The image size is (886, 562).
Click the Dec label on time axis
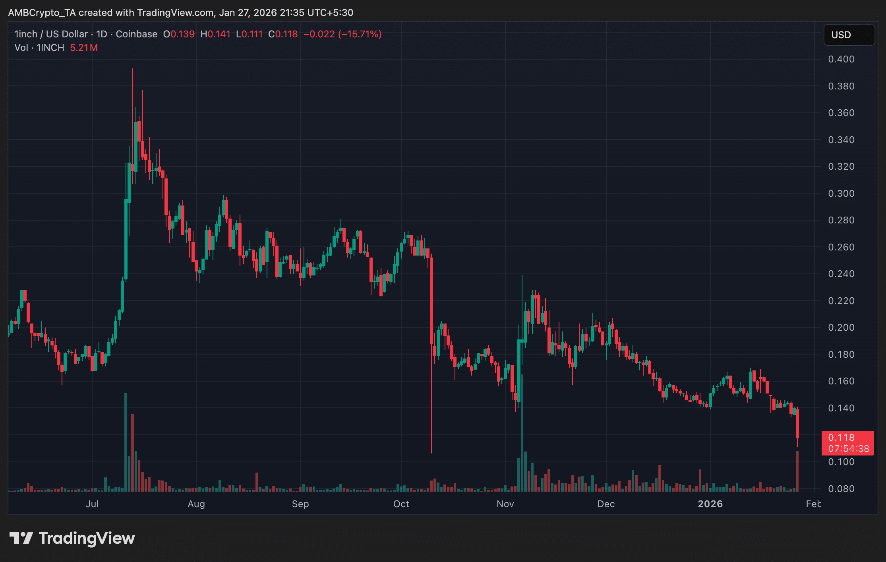pyautogui.click(x=606, y=504)
